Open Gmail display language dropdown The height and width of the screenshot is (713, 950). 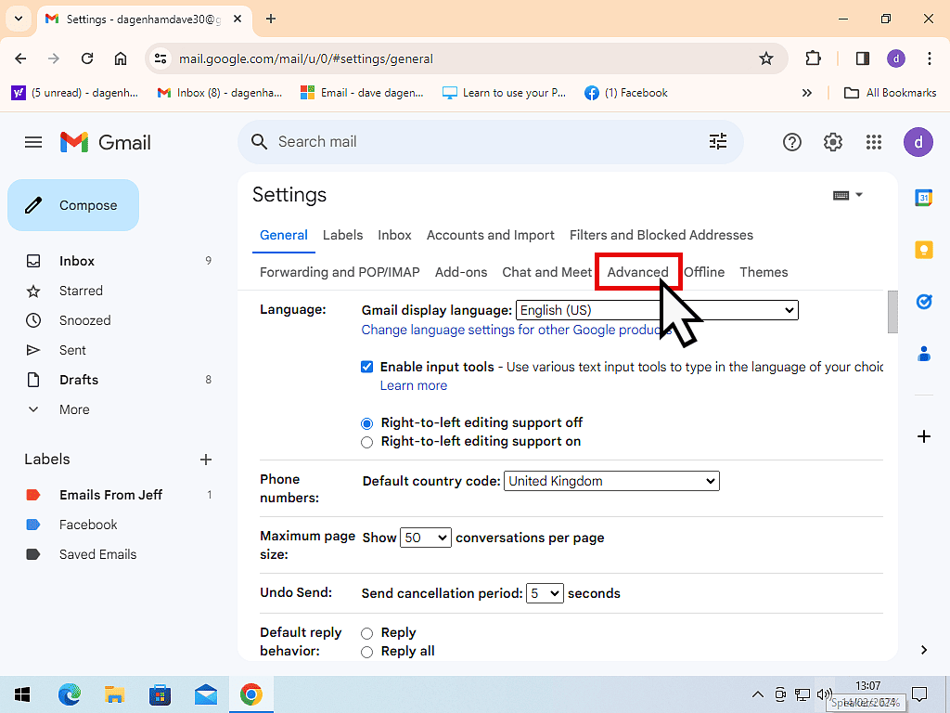click(x=657, y=310)
